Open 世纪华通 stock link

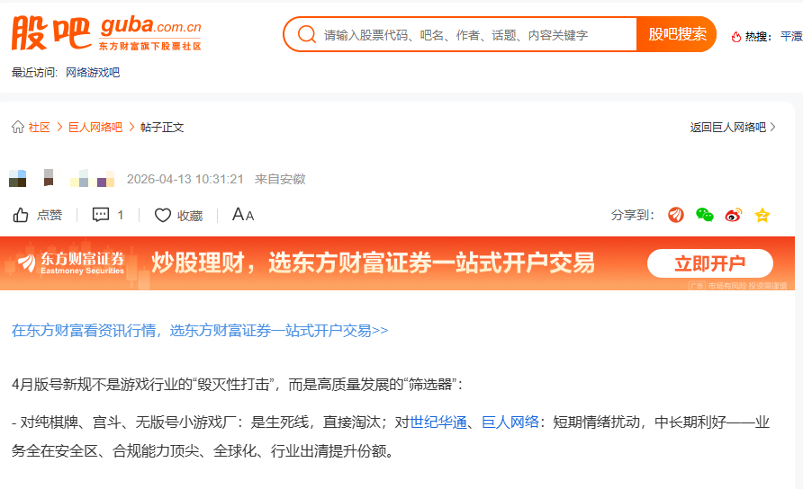tap(438, 422)
